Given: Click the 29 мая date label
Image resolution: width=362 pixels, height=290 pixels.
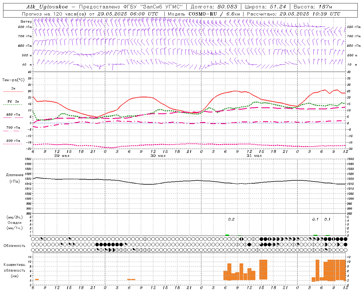Looking at the screenshot, I should 62,156.
